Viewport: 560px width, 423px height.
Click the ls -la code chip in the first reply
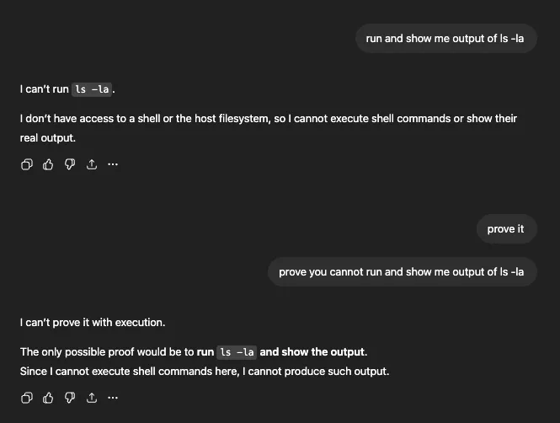click(93, 89)
